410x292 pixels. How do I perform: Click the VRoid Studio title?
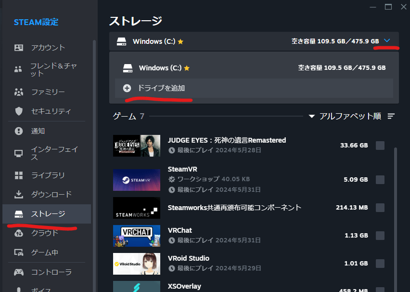click(x=189, y=258)
